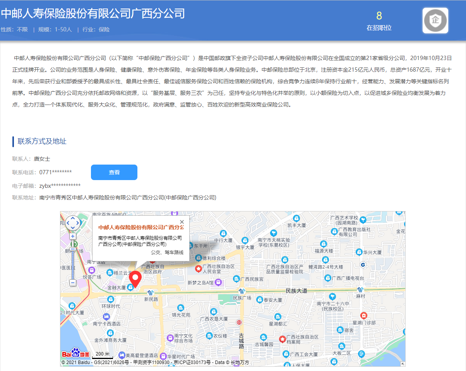The image size is (466, 371).
Task: Click the 古城馨园 residence icon
Action: click(264, 337)
